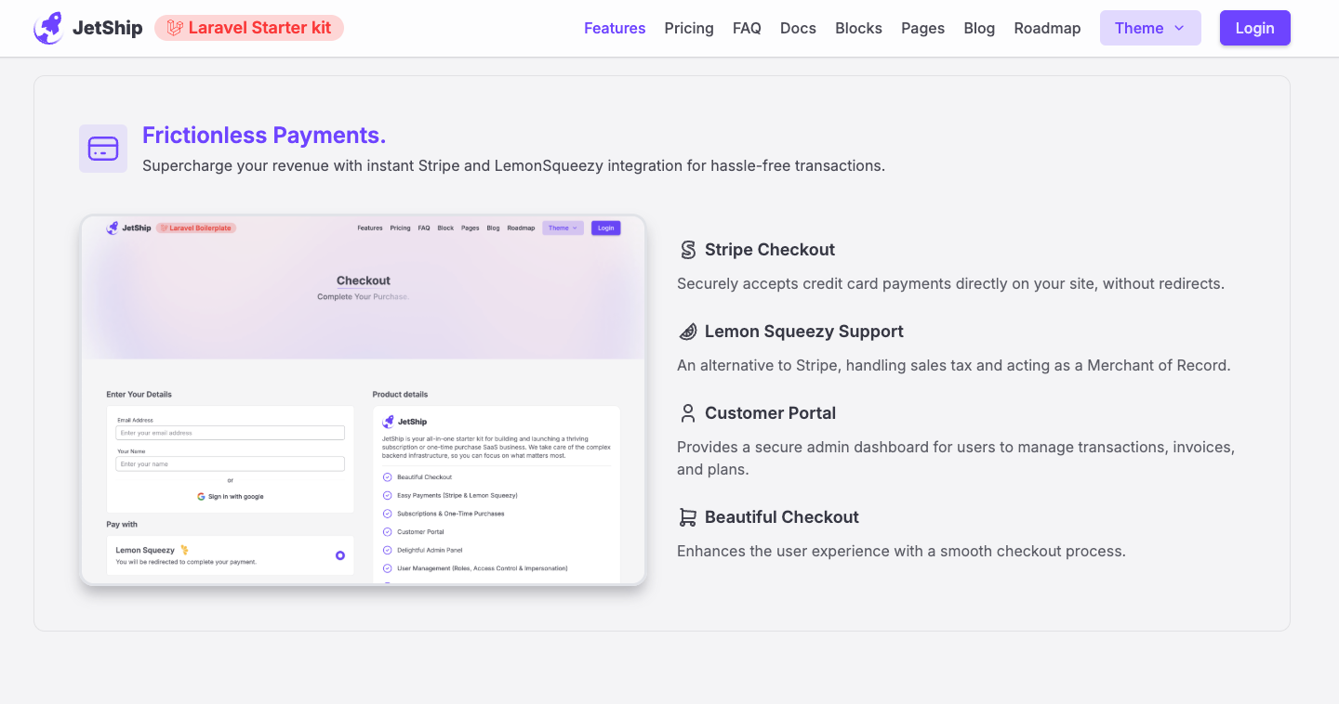Click the checkout page preview screenshot
This screenshot has width=1339, height=704.
click(363, 400)
